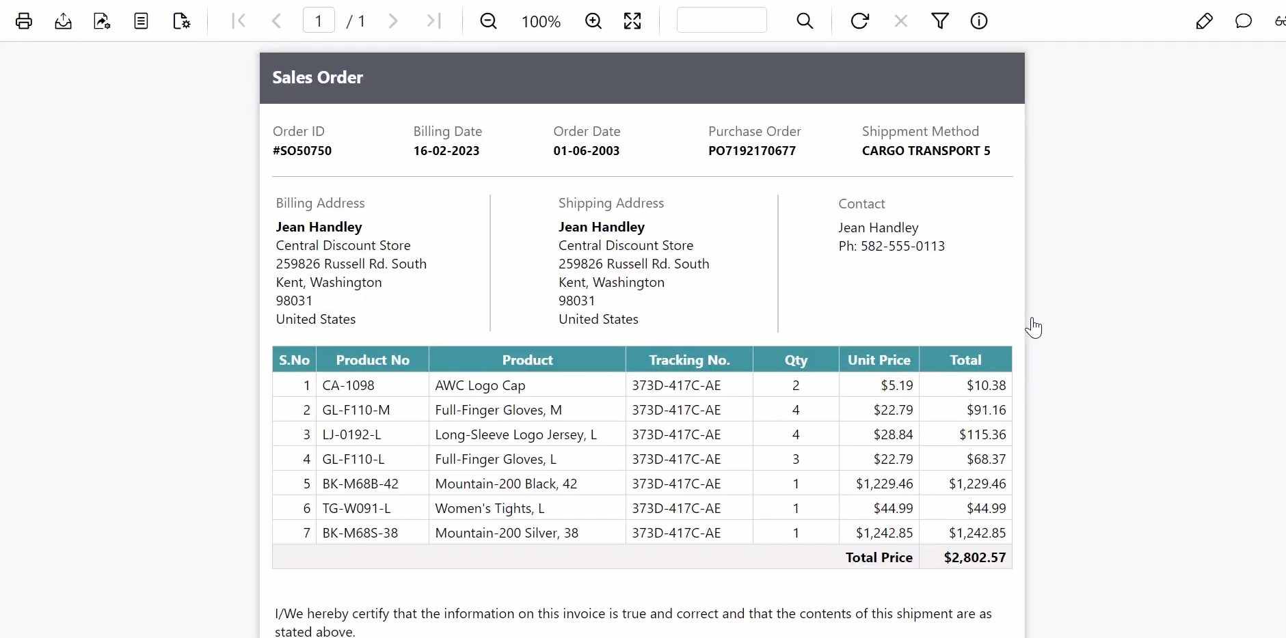Click the page number input field

coord(319,20)
